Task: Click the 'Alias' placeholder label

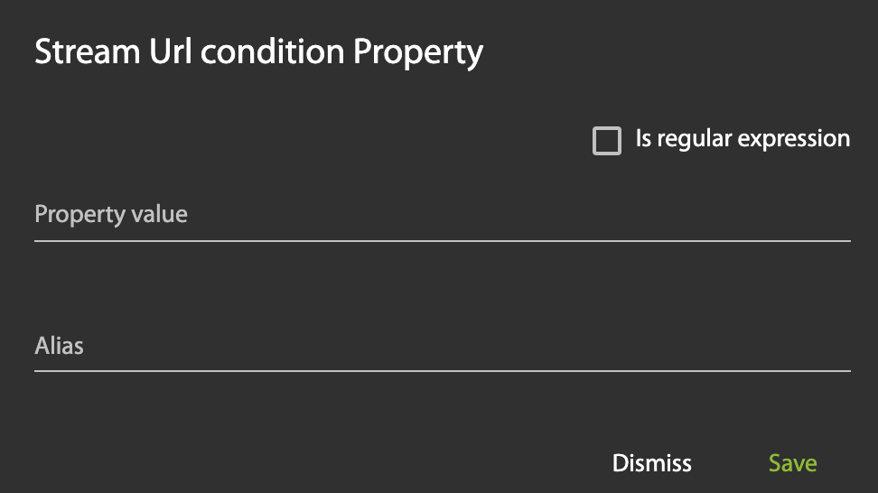Action: coord(60,346)
